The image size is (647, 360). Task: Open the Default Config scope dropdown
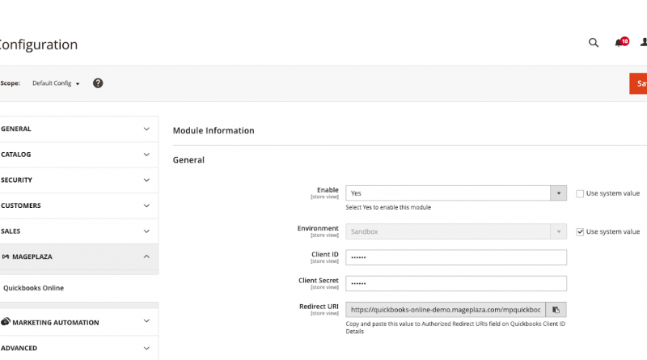point(56,83)
